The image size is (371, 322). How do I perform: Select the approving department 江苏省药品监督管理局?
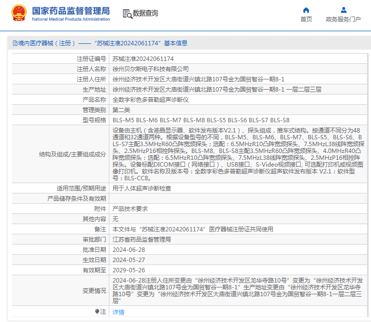click(142, 239)
